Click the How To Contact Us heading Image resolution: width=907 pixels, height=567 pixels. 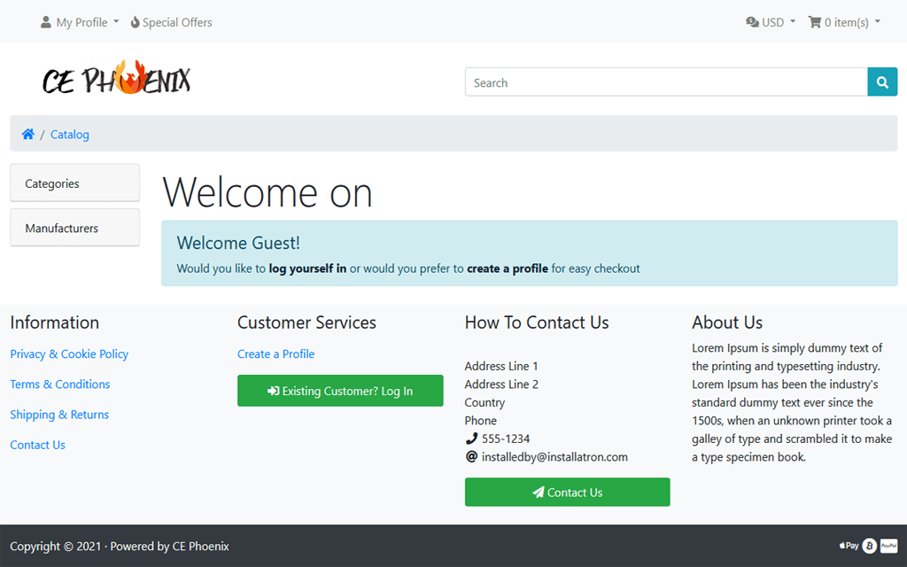coord(537,322)
